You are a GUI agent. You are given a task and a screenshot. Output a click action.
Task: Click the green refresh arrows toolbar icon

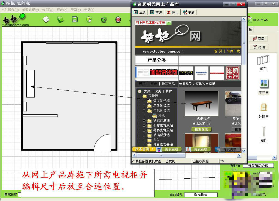pos(104,19)
